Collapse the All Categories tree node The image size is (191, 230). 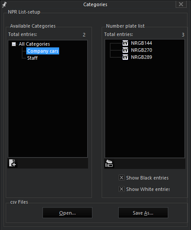pos(14,44)
